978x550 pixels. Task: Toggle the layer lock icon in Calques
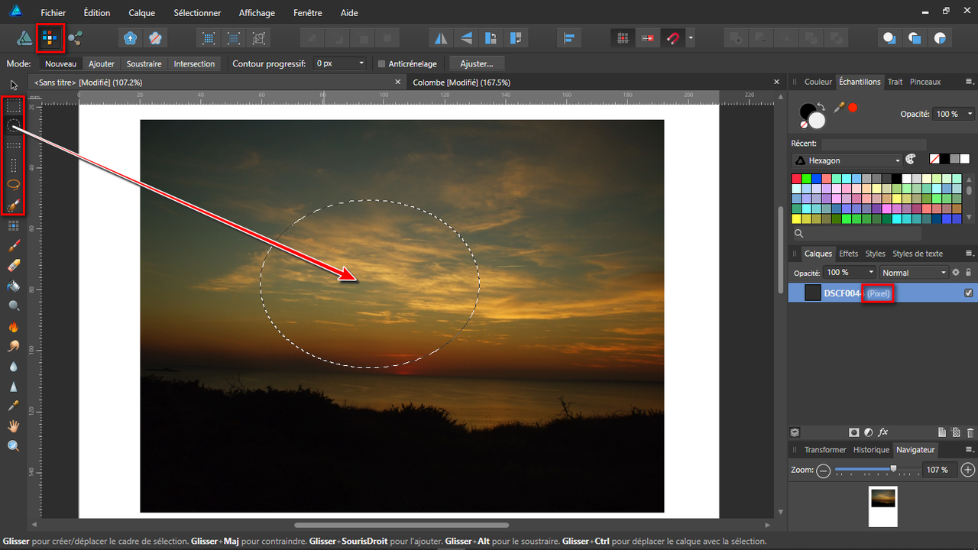[969, 273]
